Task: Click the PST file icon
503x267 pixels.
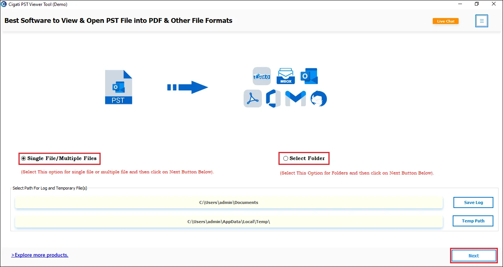Action: coord(118,87)
